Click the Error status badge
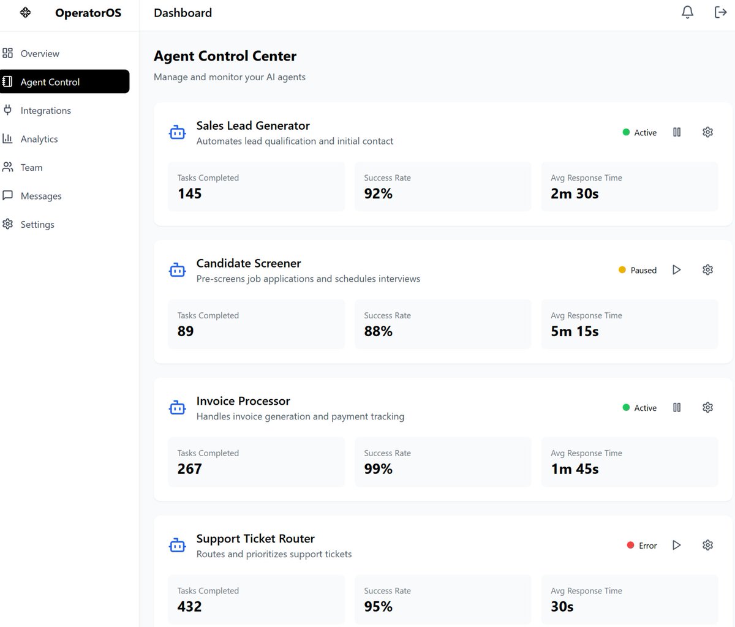 641,545
